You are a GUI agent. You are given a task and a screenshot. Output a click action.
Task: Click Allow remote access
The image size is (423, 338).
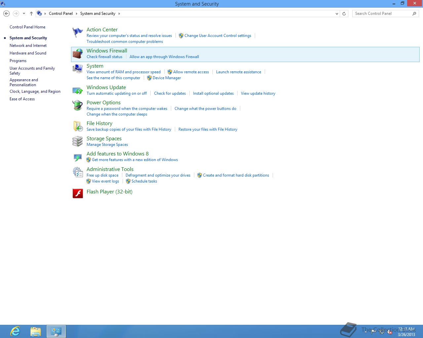click(191, 72)
